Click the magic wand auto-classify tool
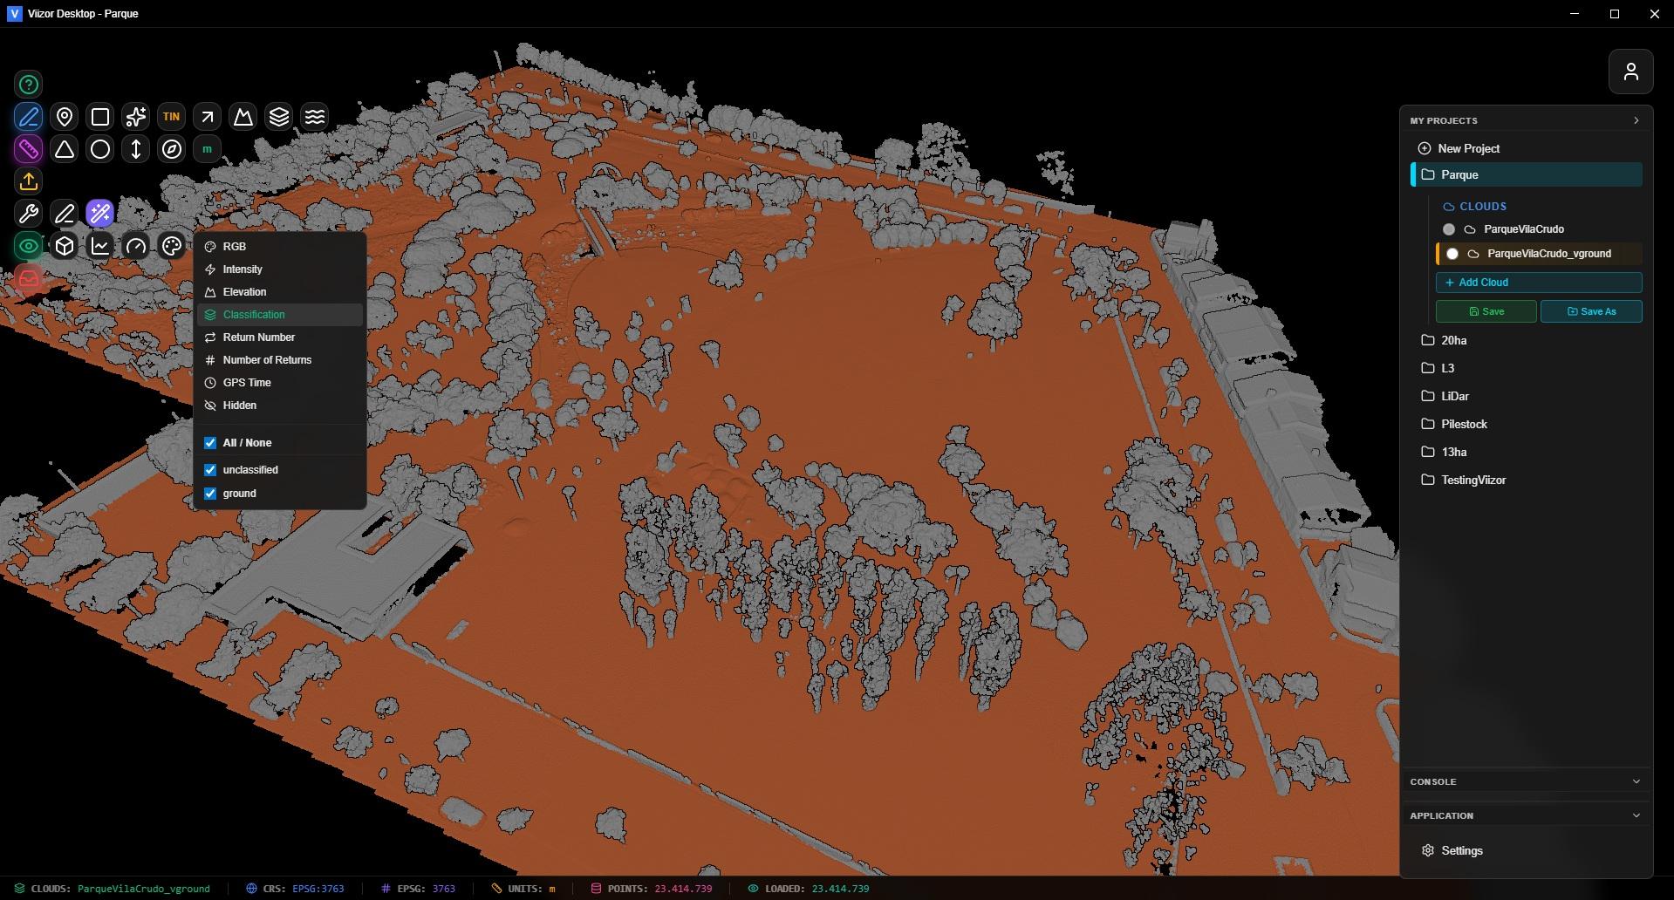 pos(100,213)
